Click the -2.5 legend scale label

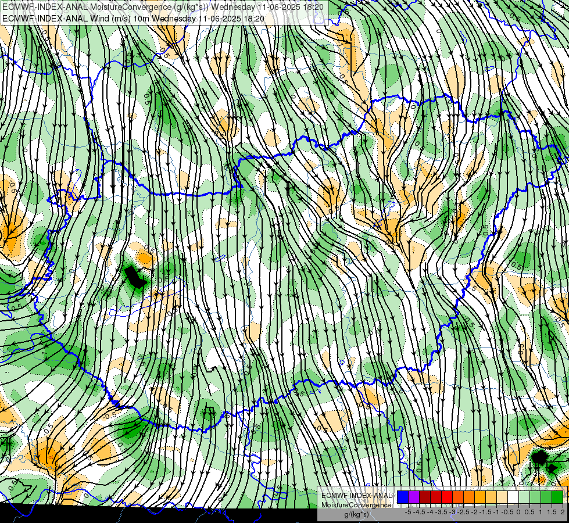[464, 512]
